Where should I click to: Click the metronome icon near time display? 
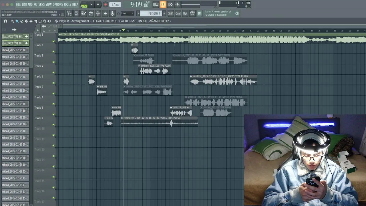(x=177, y=4)
